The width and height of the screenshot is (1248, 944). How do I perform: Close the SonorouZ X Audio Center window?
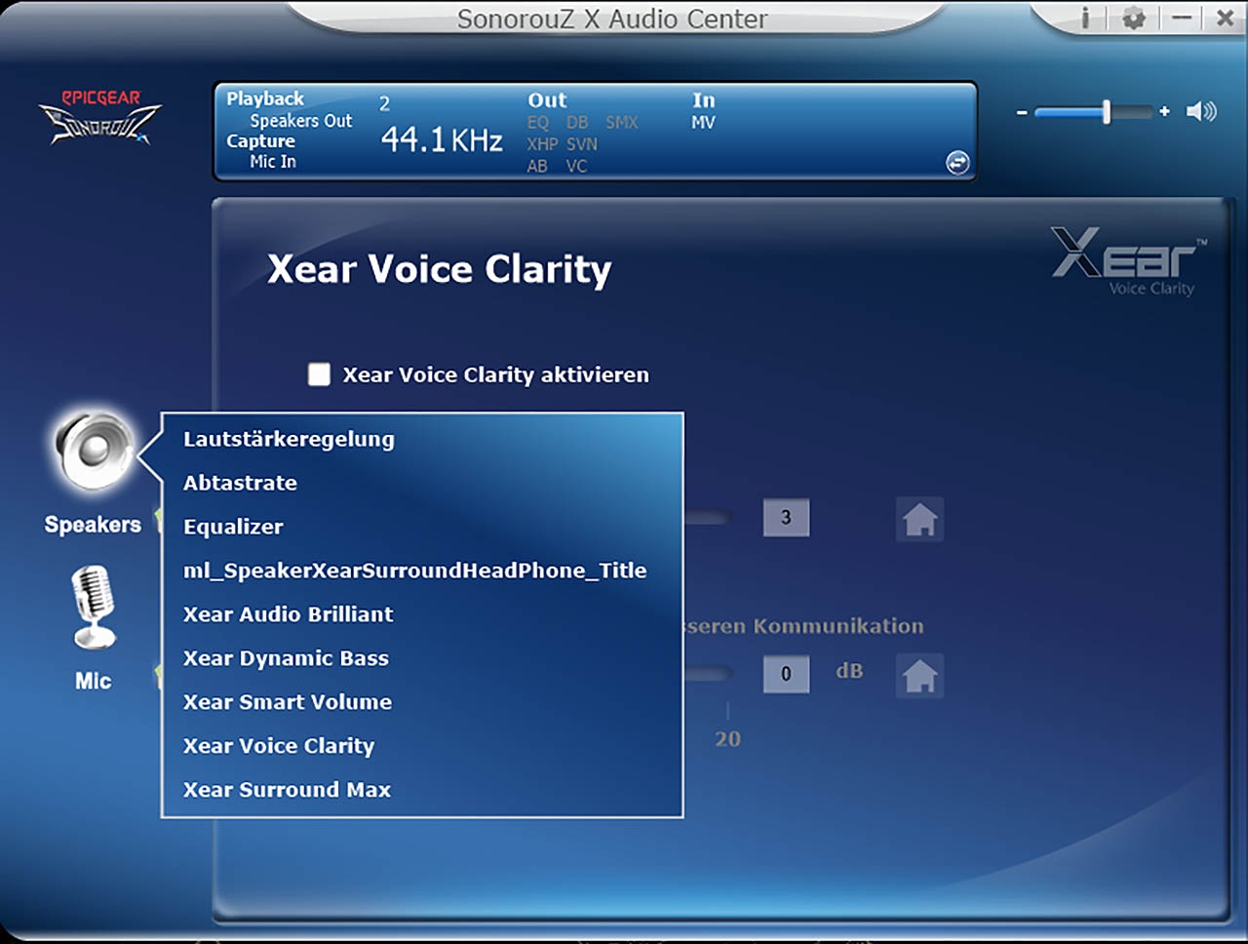[1225, 19]
